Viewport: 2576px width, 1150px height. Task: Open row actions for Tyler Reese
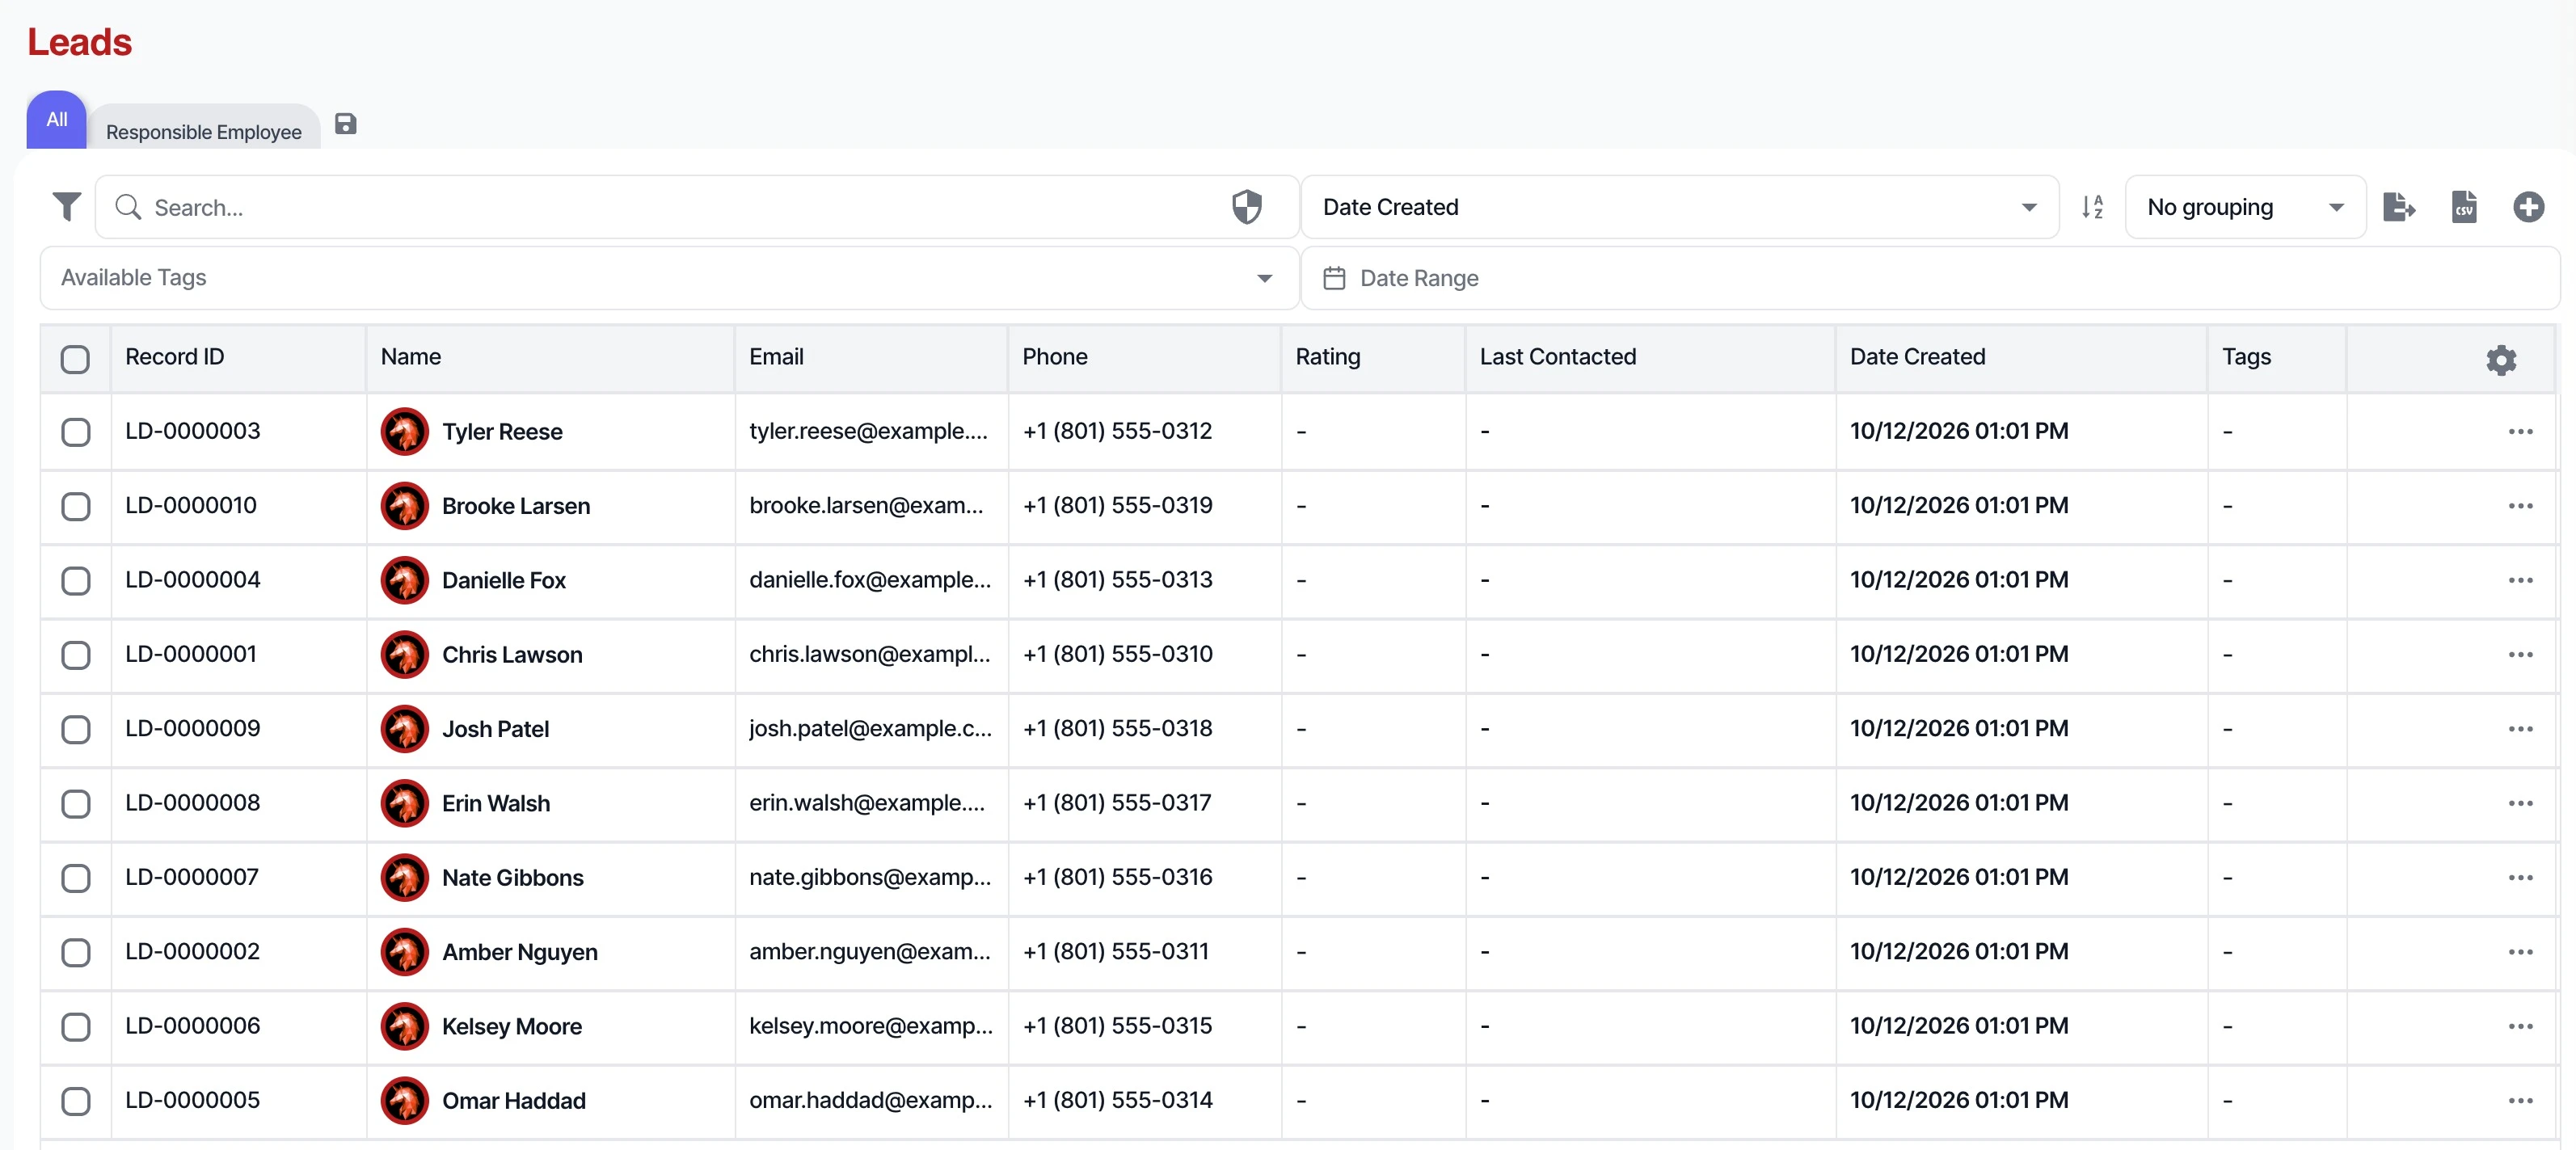[x=2520, y=432]
